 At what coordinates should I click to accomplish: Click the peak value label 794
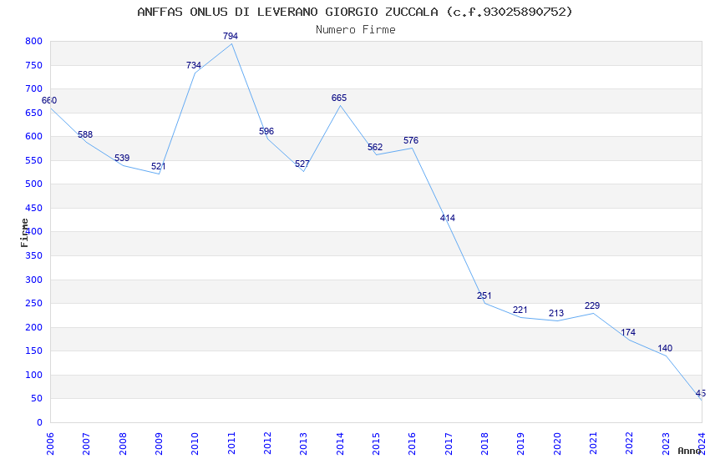[x=231, y=36]
